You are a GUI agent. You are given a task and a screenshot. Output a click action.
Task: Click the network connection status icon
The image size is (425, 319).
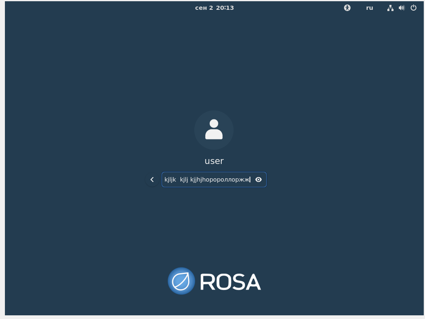(x=390, y=8)
